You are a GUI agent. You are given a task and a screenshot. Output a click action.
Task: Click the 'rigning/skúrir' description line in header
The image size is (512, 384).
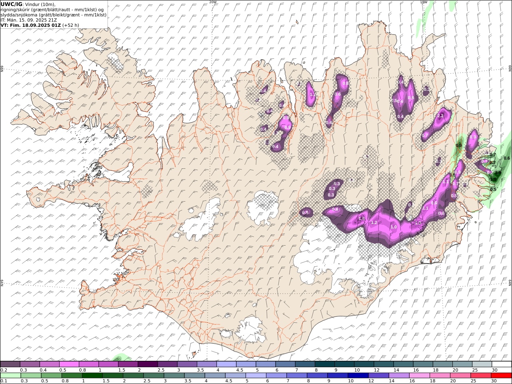[52, 10]
